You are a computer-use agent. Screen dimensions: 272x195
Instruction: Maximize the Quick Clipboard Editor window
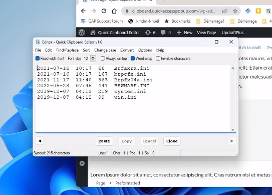[x=216, y=42]
